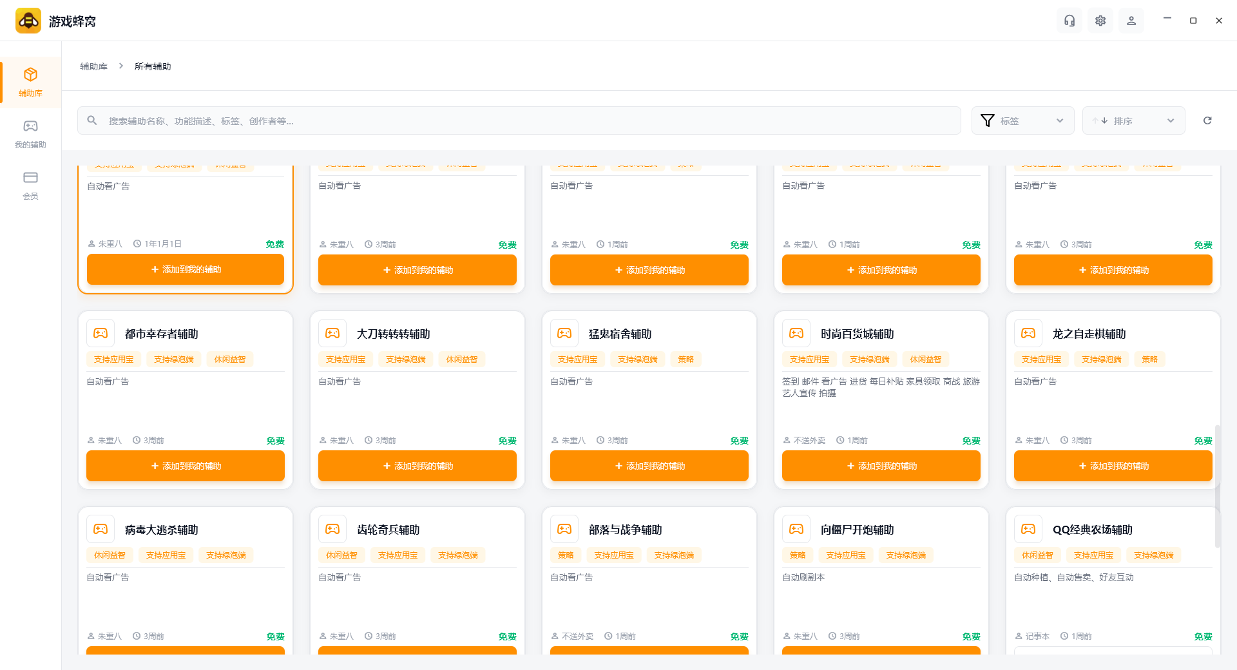Add 猛鬼宿舍辅助 to my scripts
The image size is (1237, 670).
pyautogui.click(x=649, y=466)
